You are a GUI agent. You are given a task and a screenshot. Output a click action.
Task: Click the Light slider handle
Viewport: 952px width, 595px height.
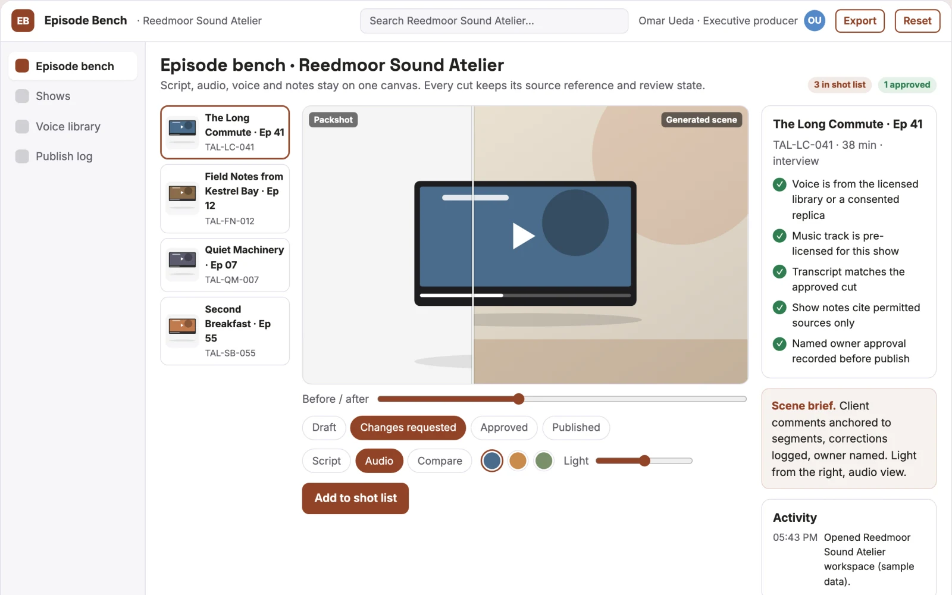coord(644,461)
